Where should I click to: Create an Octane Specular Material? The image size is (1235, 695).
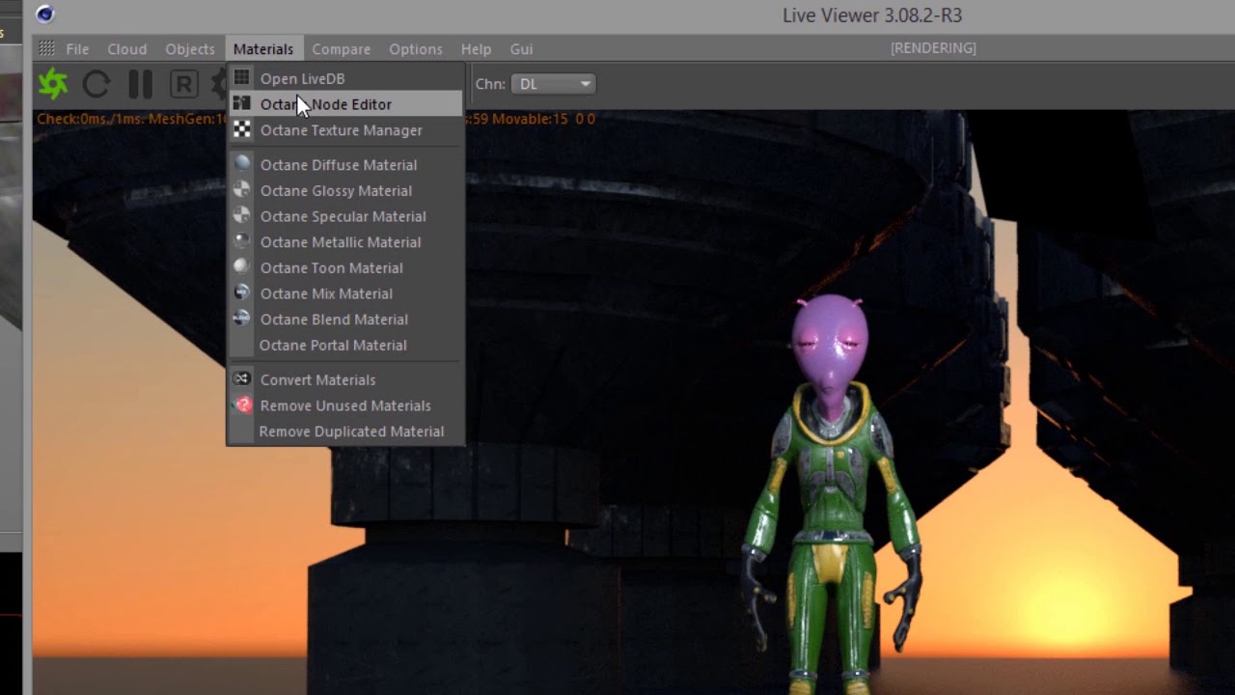click(x=345, y=216)
